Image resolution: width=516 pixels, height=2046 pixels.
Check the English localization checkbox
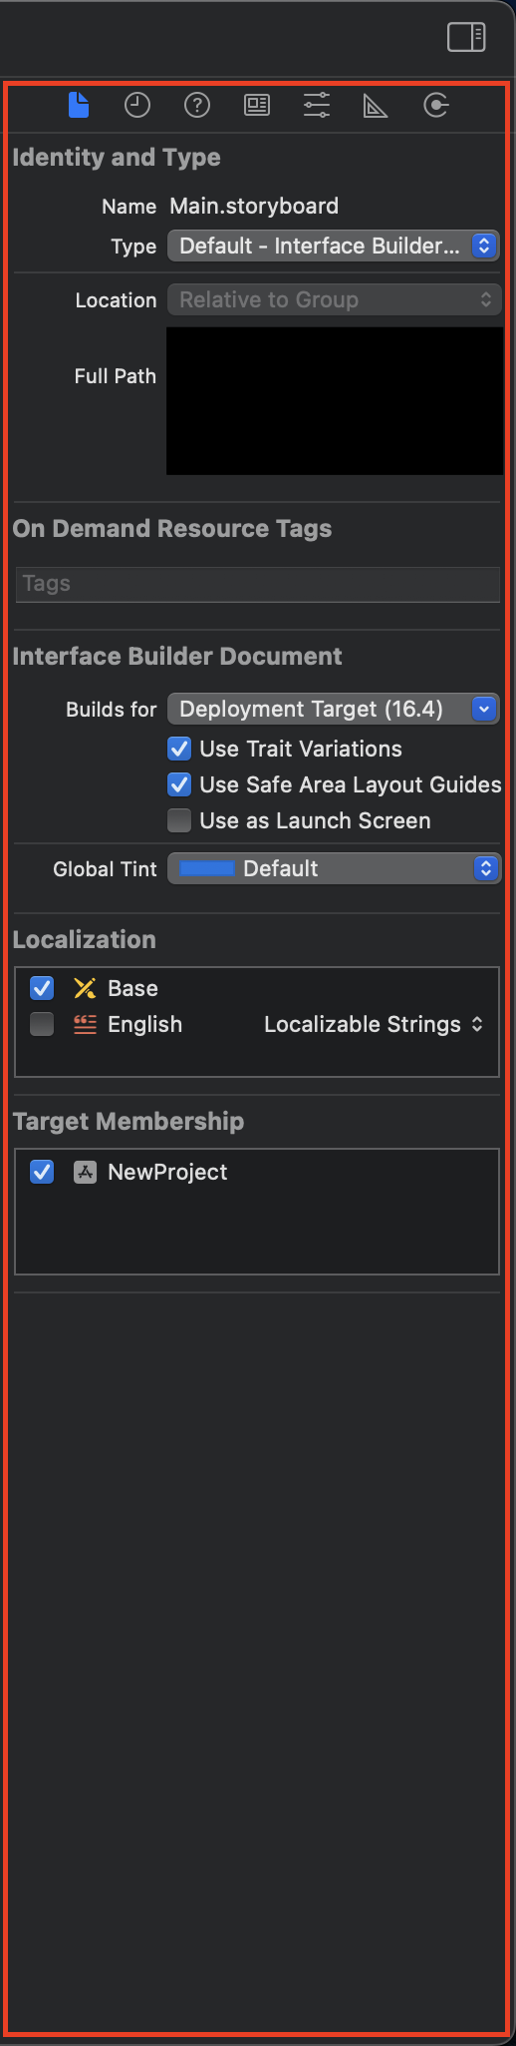(x=42, y=1024)
